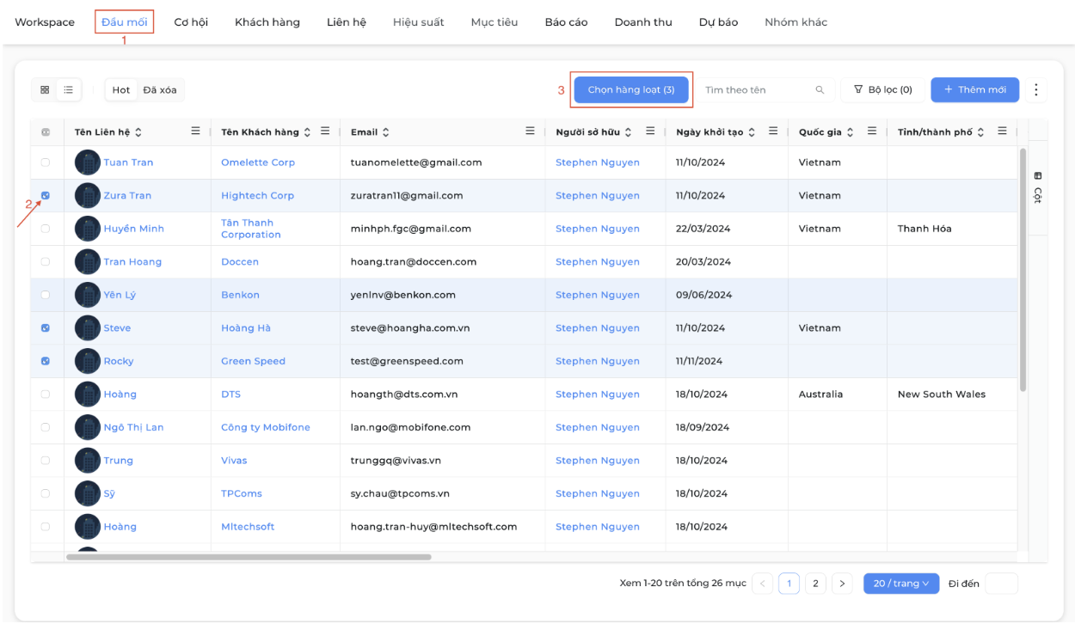Sort by Ngày khởi tạo column
Viewport: 1075px width, 624px height.
click(752, 132)
